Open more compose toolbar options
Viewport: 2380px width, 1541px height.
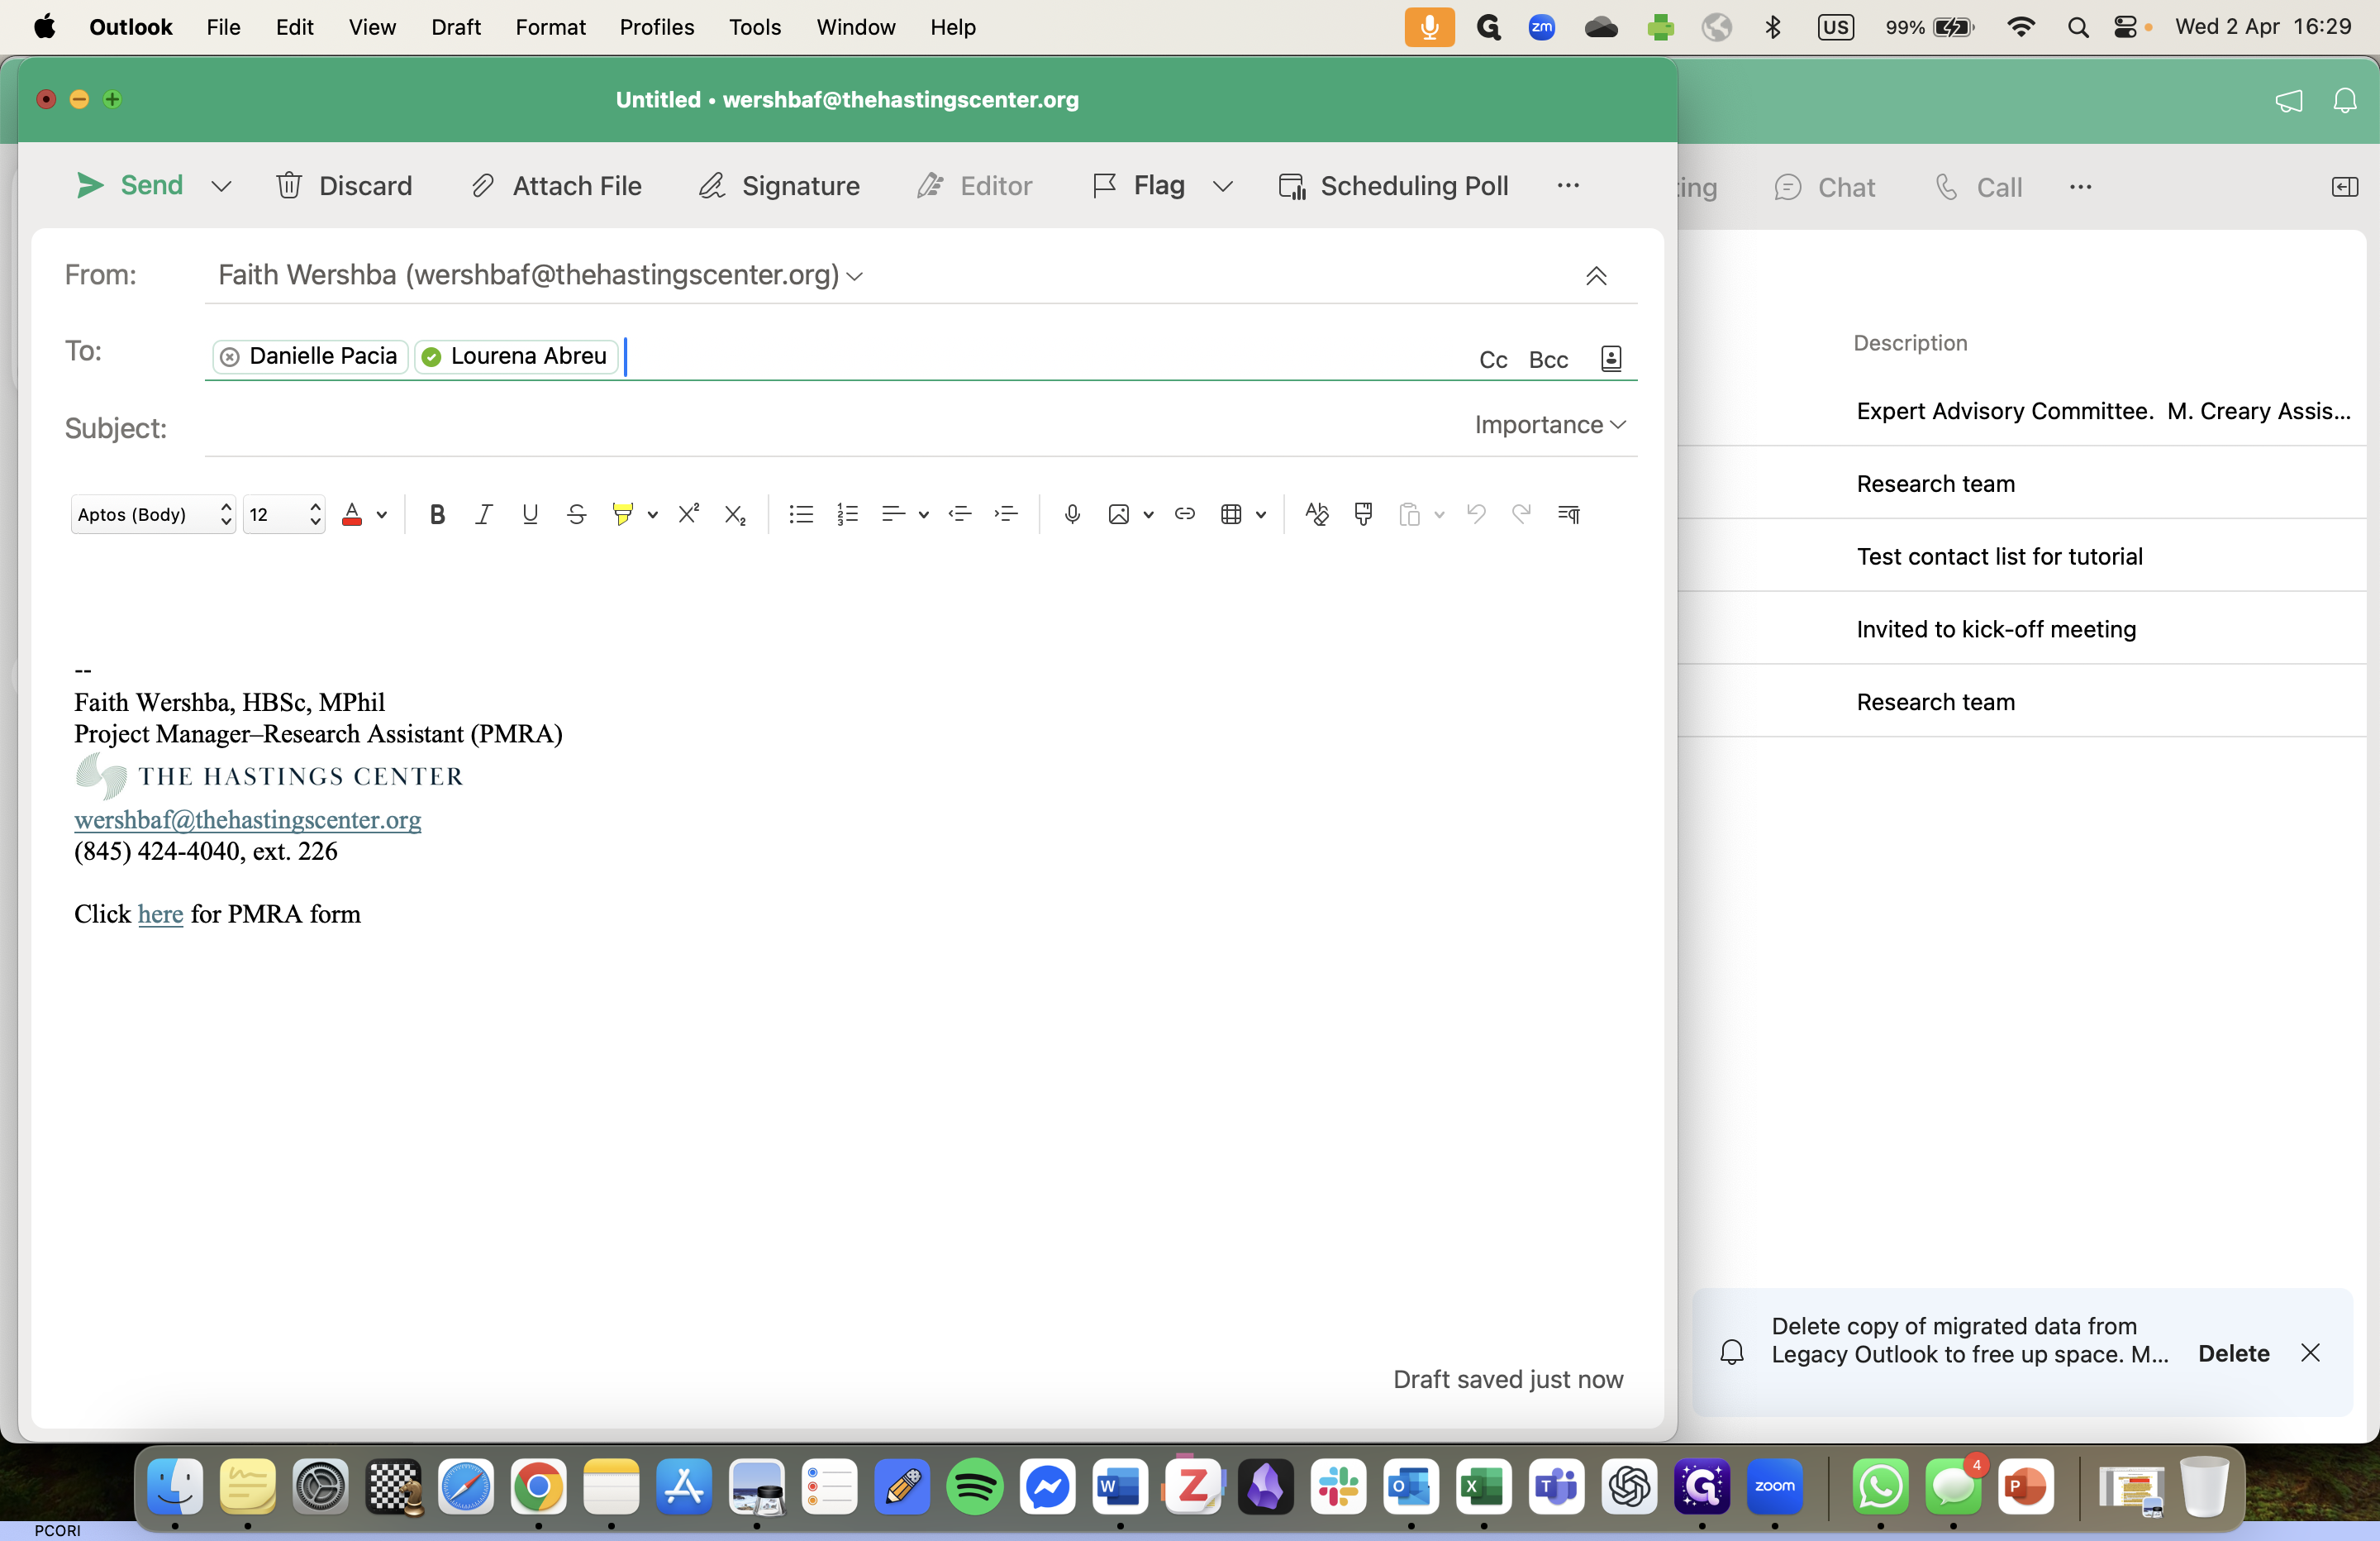(x=1568, y=185)
